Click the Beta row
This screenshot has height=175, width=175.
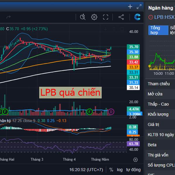click(160, 145)
